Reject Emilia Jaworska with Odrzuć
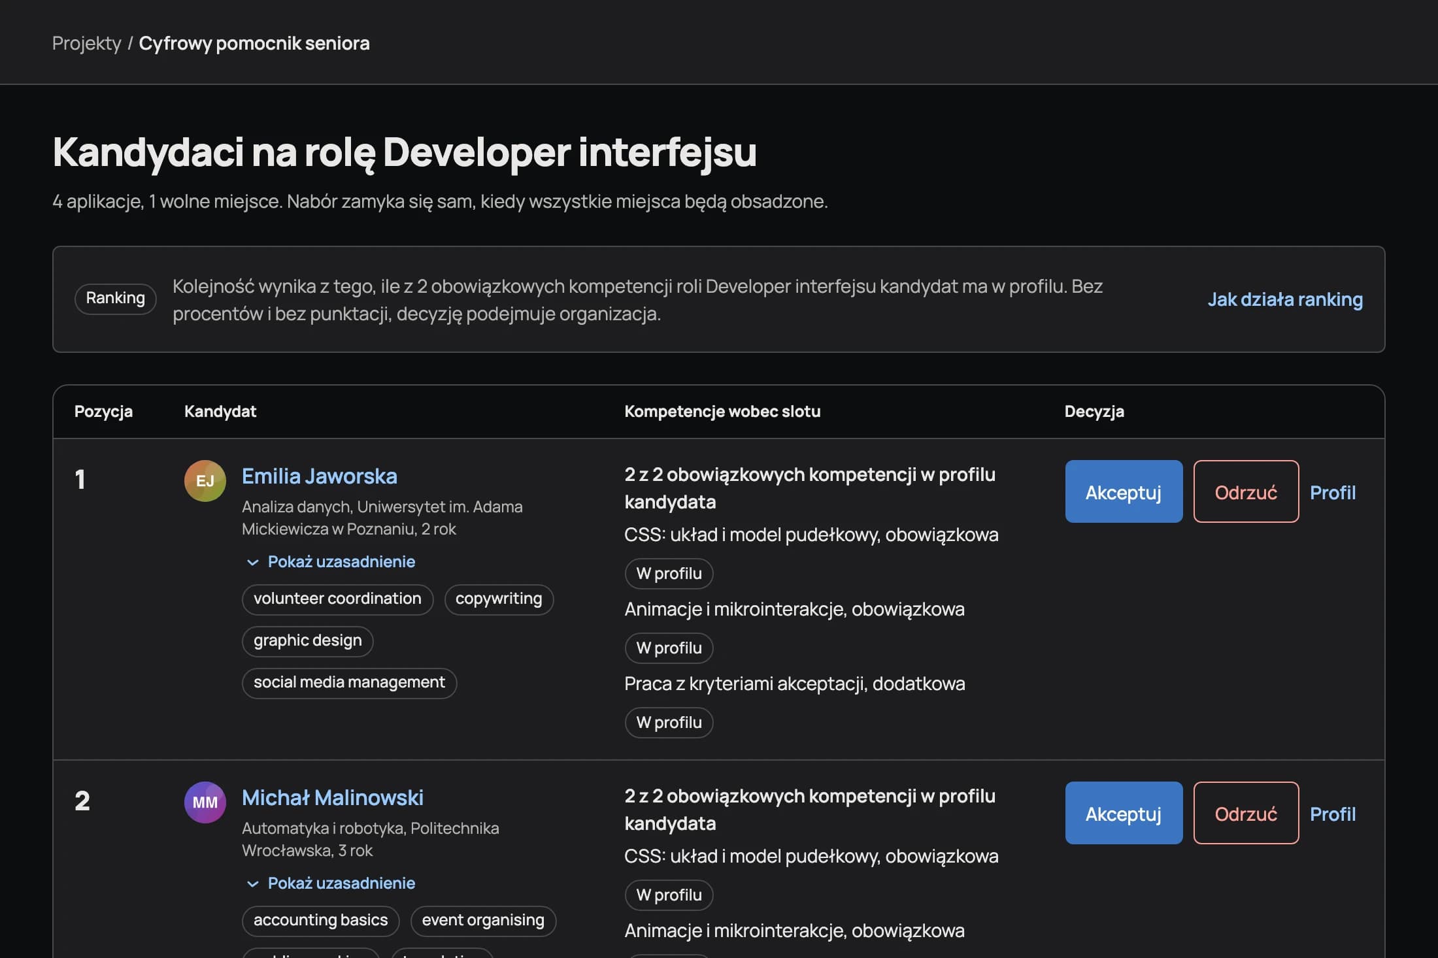The image size is (1438, 958). [x=1246, y=491]
